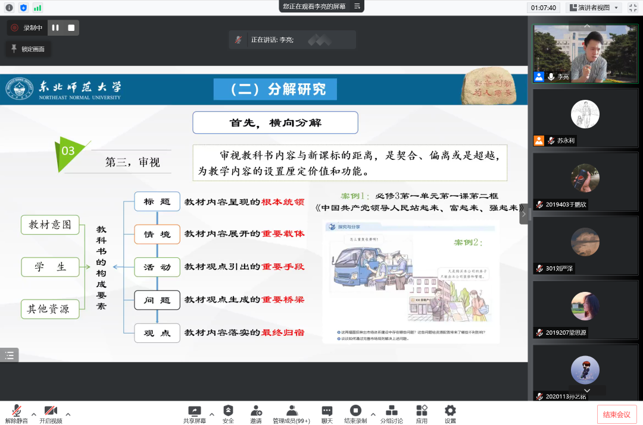View meeting info via the top-left info icon
Image resolution: width=643 pixels, height=425 pixels.
9,8
